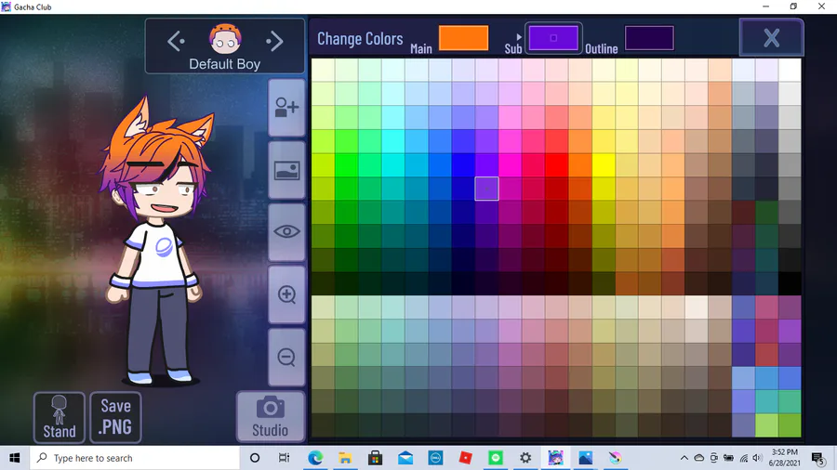This screenshot has height=470, width=837.
Task: Select the orange Main color swatch
Action: click(x=463, y=38)
